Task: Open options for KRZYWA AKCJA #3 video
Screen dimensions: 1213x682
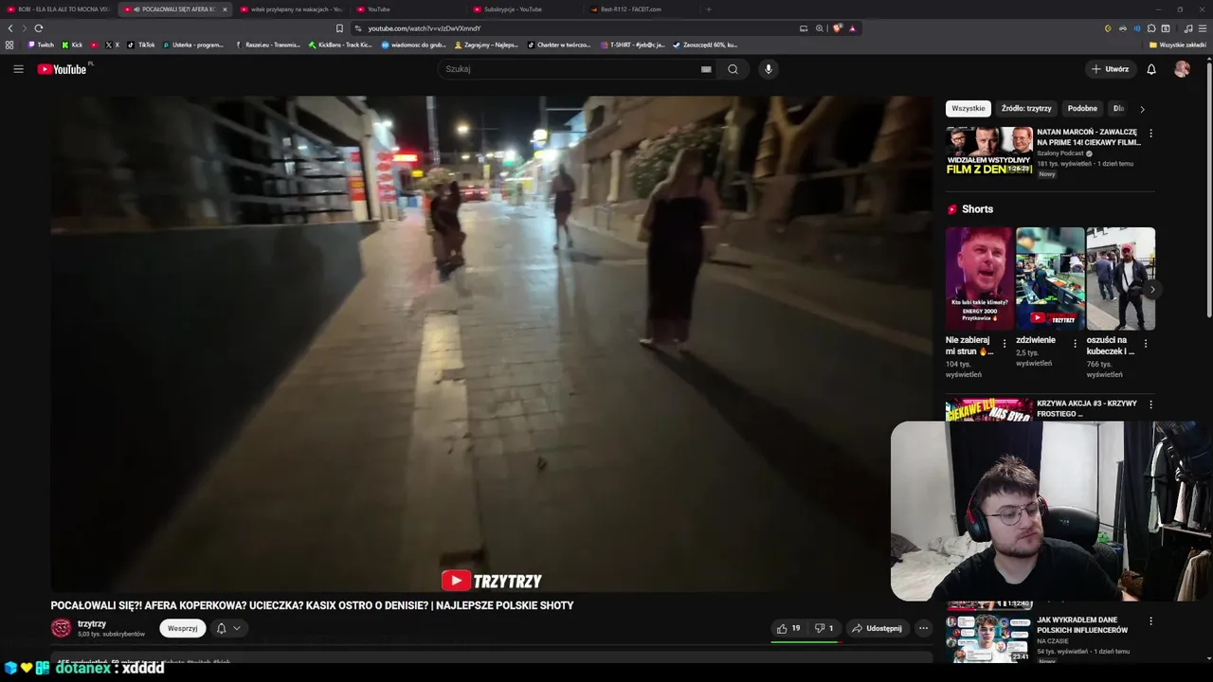Action: point(1150,404)
